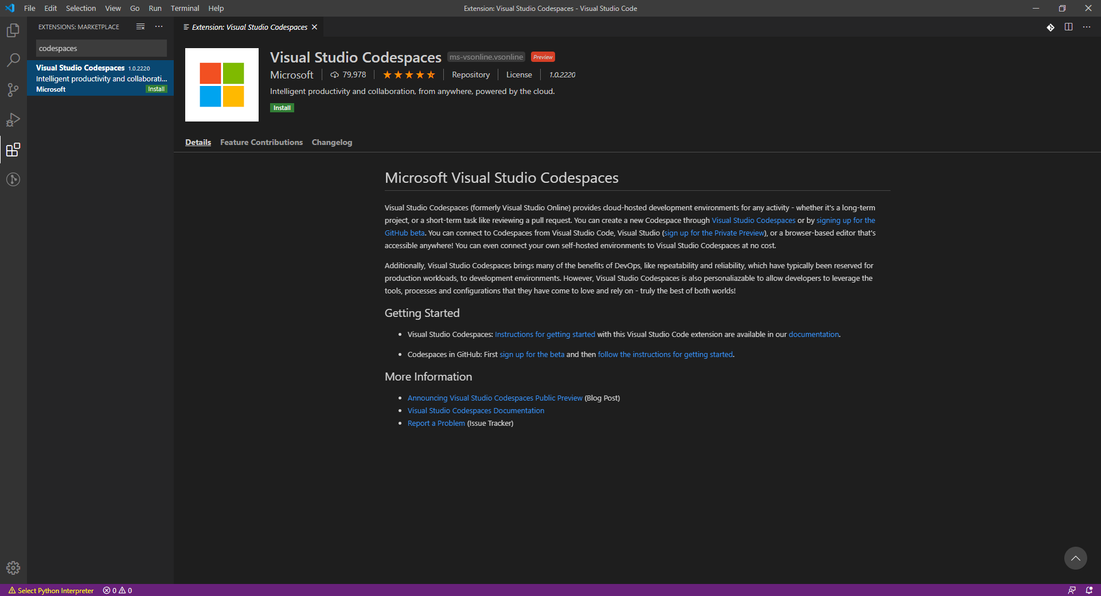1101x596 pixels.
Task: Open the Terminal menu
Action: [x=185, y=8]
